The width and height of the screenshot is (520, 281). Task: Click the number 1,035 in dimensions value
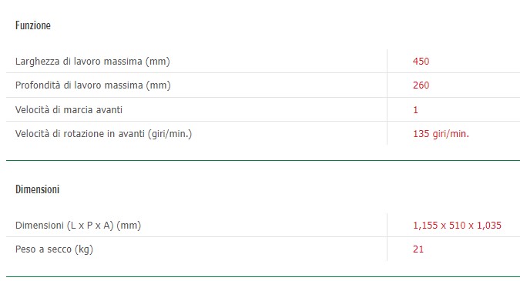click(x=489, y=226)
